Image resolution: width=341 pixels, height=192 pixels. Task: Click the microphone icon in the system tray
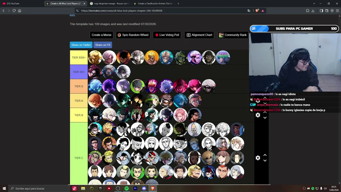[x=321, y=189]
